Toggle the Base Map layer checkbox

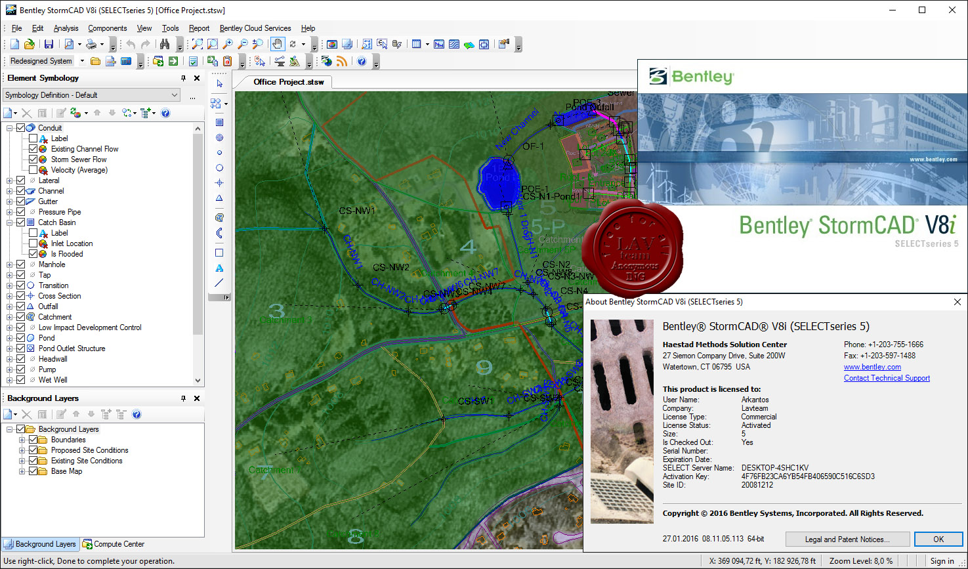click(33, 471)
